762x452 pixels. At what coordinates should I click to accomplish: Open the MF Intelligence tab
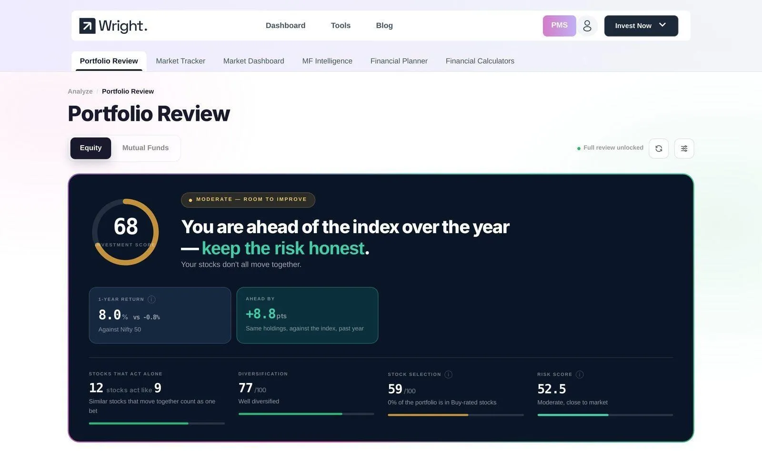tap(327, 61)
